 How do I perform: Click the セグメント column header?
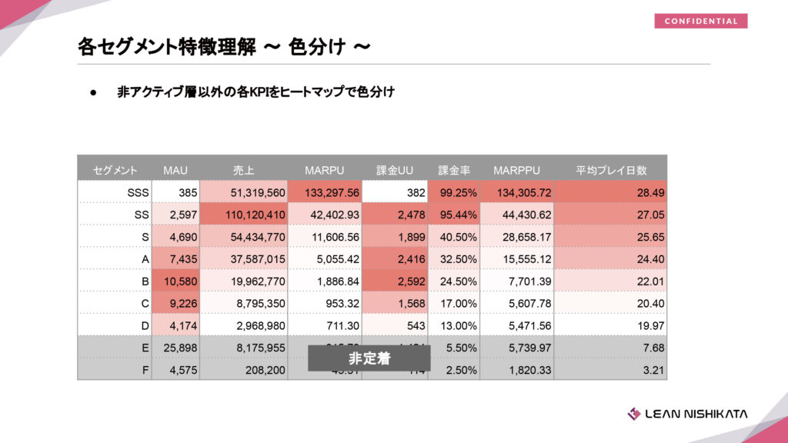coord(115,169)
